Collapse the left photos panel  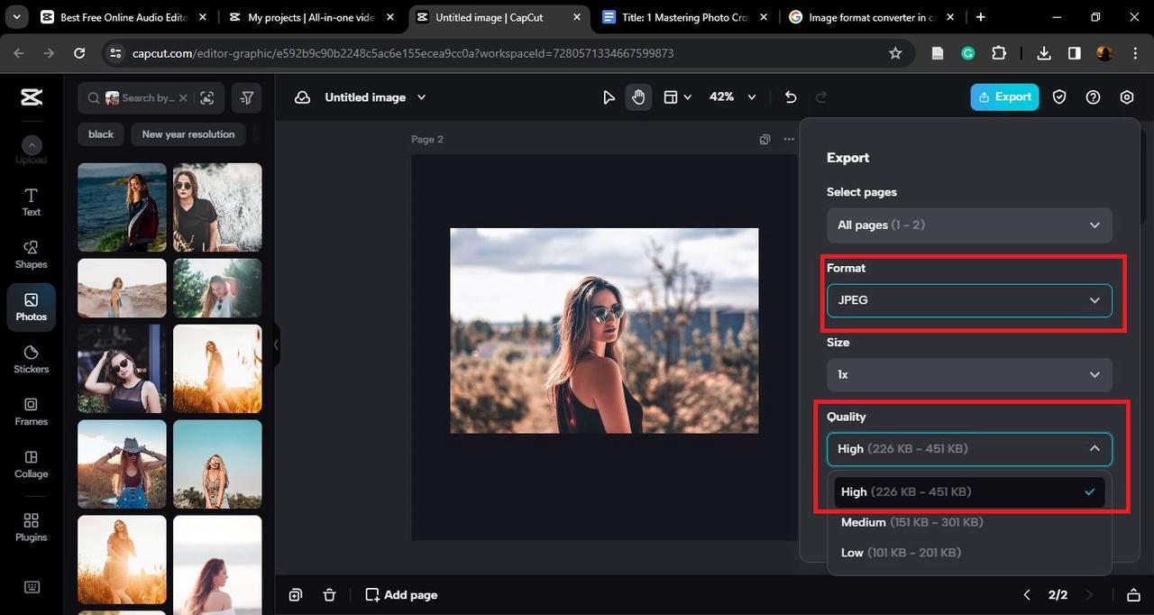click(x=276, y=344)
